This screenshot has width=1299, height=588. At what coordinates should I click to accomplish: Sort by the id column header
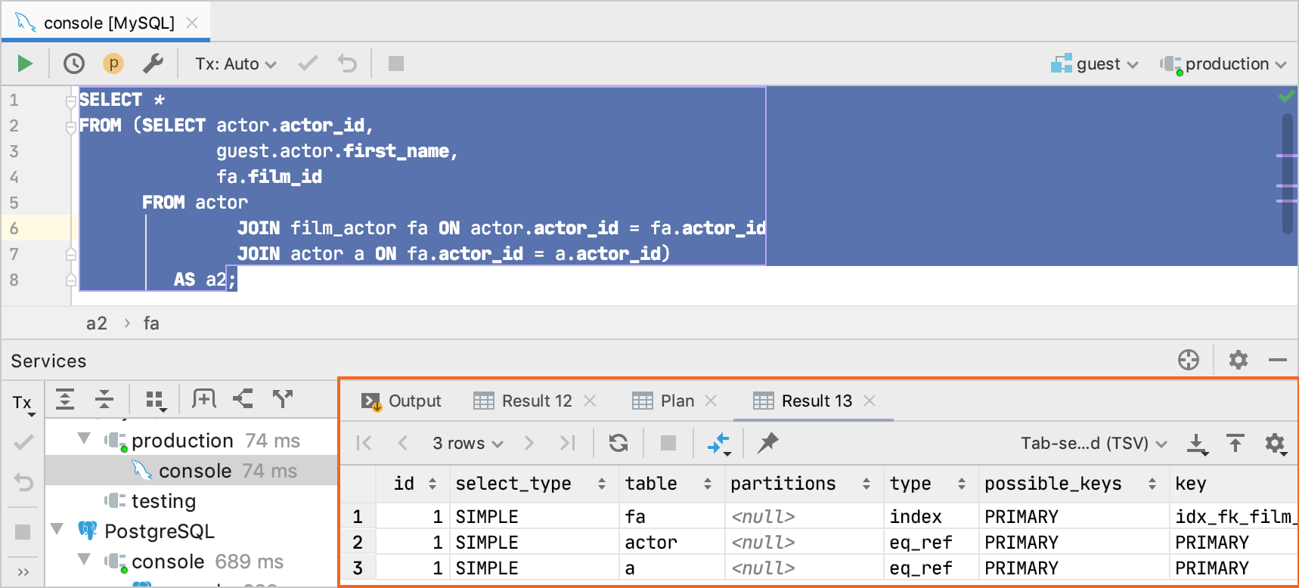point(413,484)
